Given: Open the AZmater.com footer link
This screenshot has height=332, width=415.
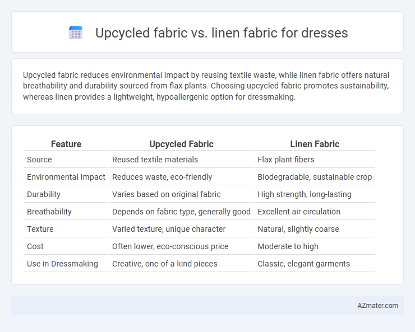Looking at the screenshot, I should 377,306.
